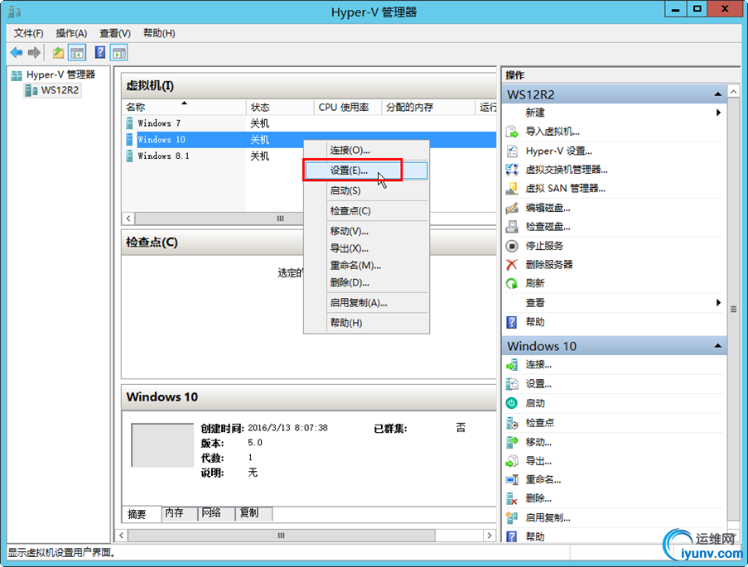
Task: Click the enable replication icon (启用复制) in actions
Action: [512, 518]
